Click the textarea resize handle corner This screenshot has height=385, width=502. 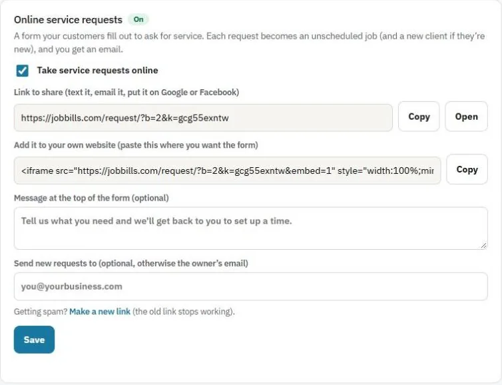[x=484, y=246]
